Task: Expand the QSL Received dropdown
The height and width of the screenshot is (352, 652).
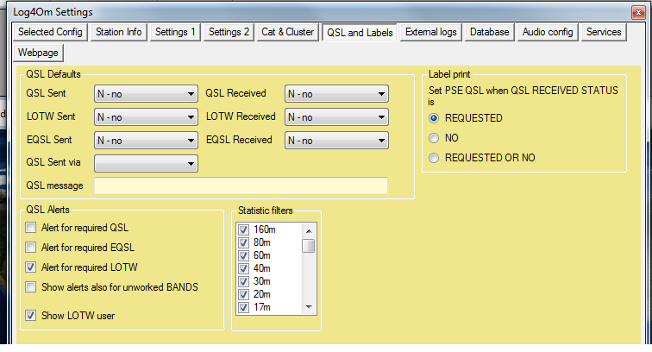Action: click(x=336, y=94)
